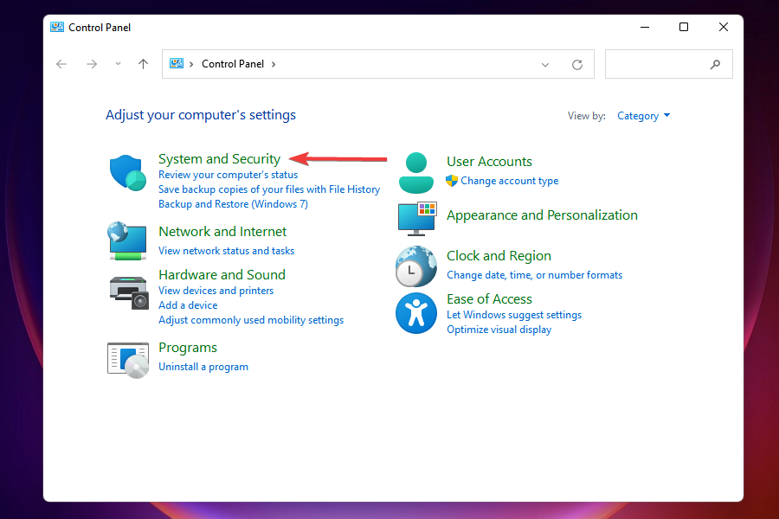Go up one level with up arrow
The height and width of the screenshot is (519, 779).
pos(143,64)
